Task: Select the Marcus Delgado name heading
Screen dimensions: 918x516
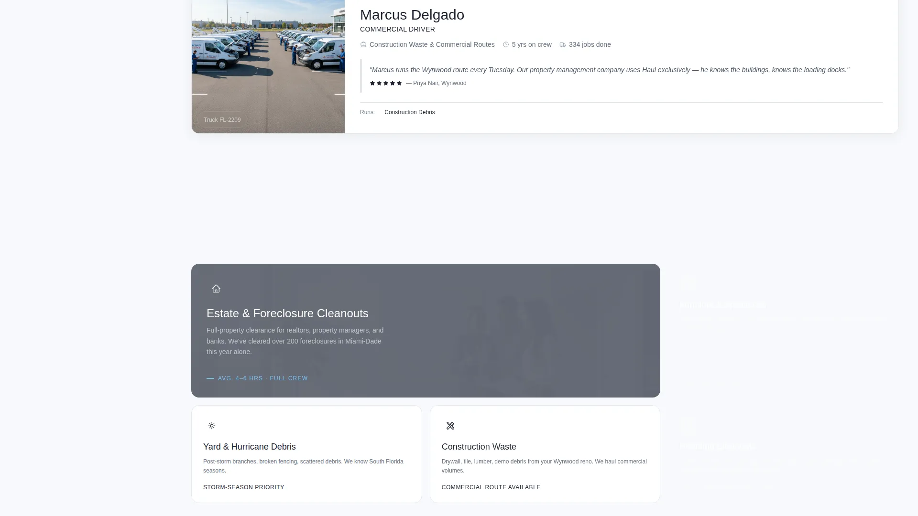Action: [x=412, y=15]
